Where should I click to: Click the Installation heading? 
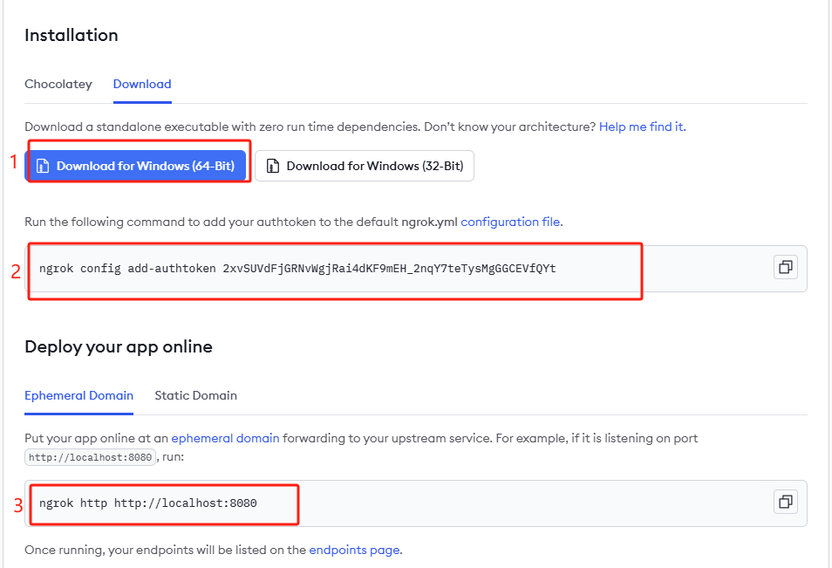point(72,35)
